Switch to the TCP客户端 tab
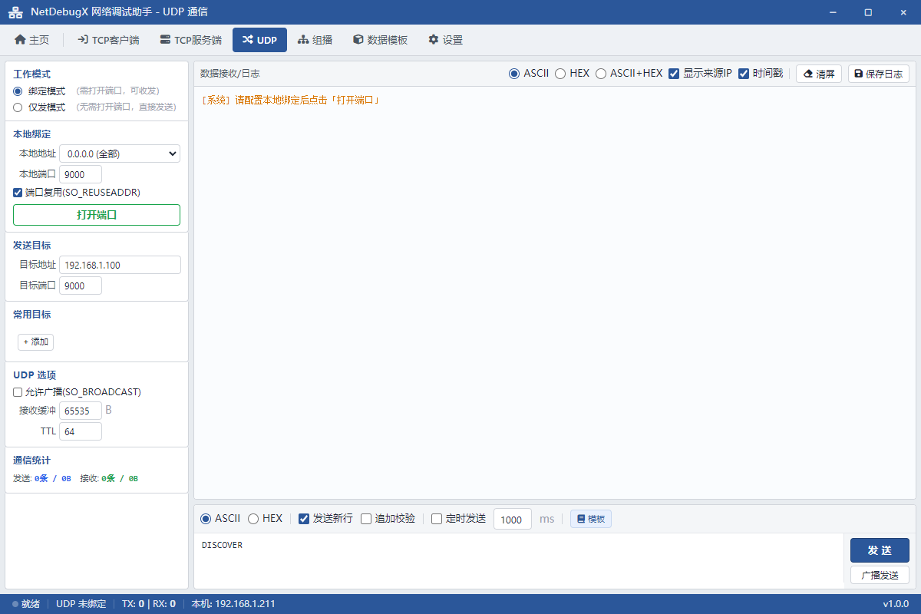 tap(108, 40)
